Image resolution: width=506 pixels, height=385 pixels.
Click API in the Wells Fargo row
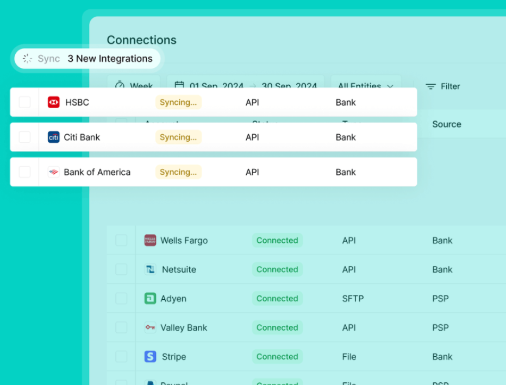pyautogui.click(x=349, y=240)
